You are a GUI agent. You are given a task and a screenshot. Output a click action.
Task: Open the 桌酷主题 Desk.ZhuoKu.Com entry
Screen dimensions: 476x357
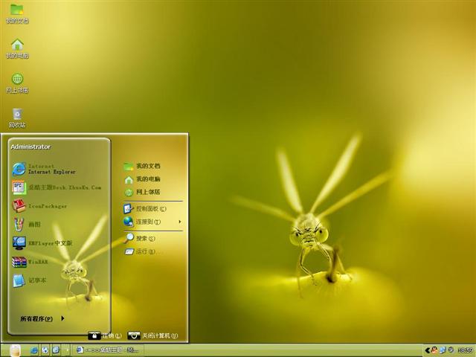(x=57, y=187)
